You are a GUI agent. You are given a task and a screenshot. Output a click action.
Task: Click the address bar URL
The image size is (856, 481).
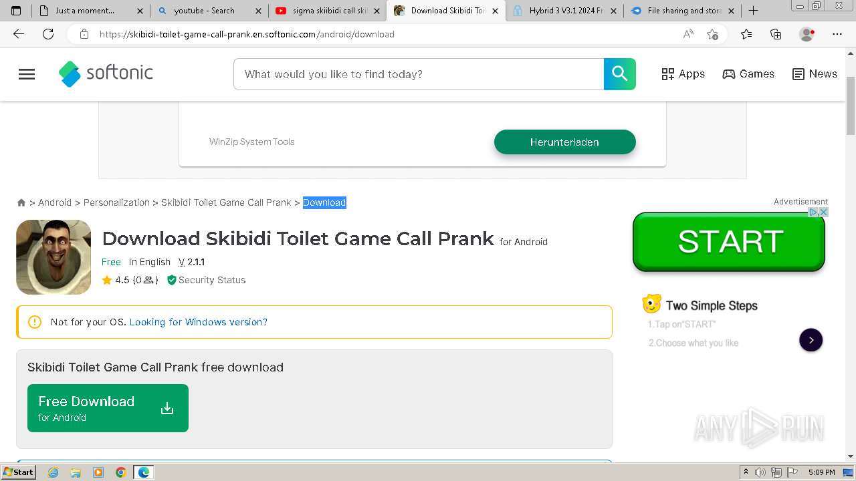[x=247, y=34]
